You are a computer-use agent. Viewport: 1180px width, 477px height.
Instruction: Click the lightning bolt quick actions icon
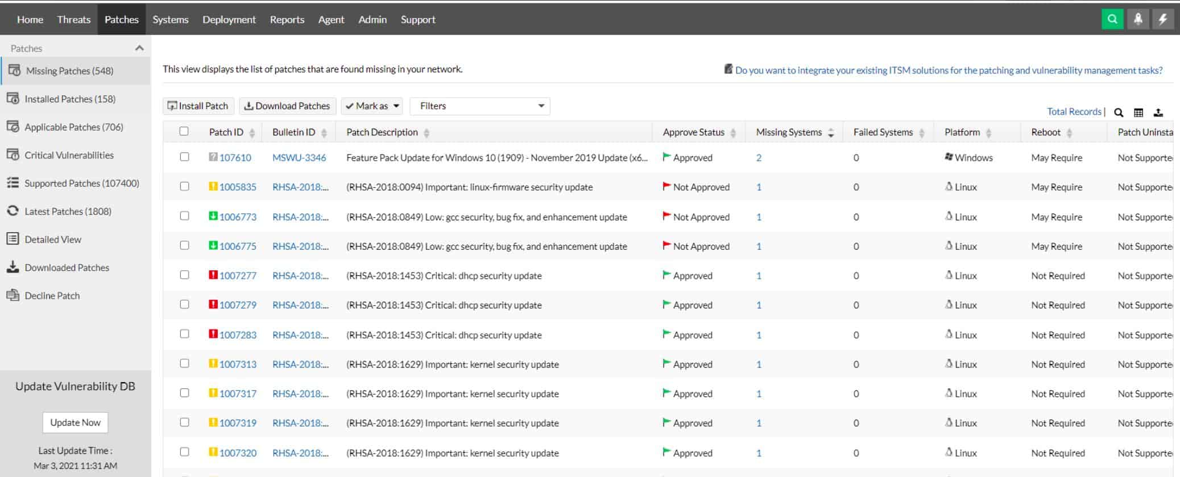pos(1163,19)
